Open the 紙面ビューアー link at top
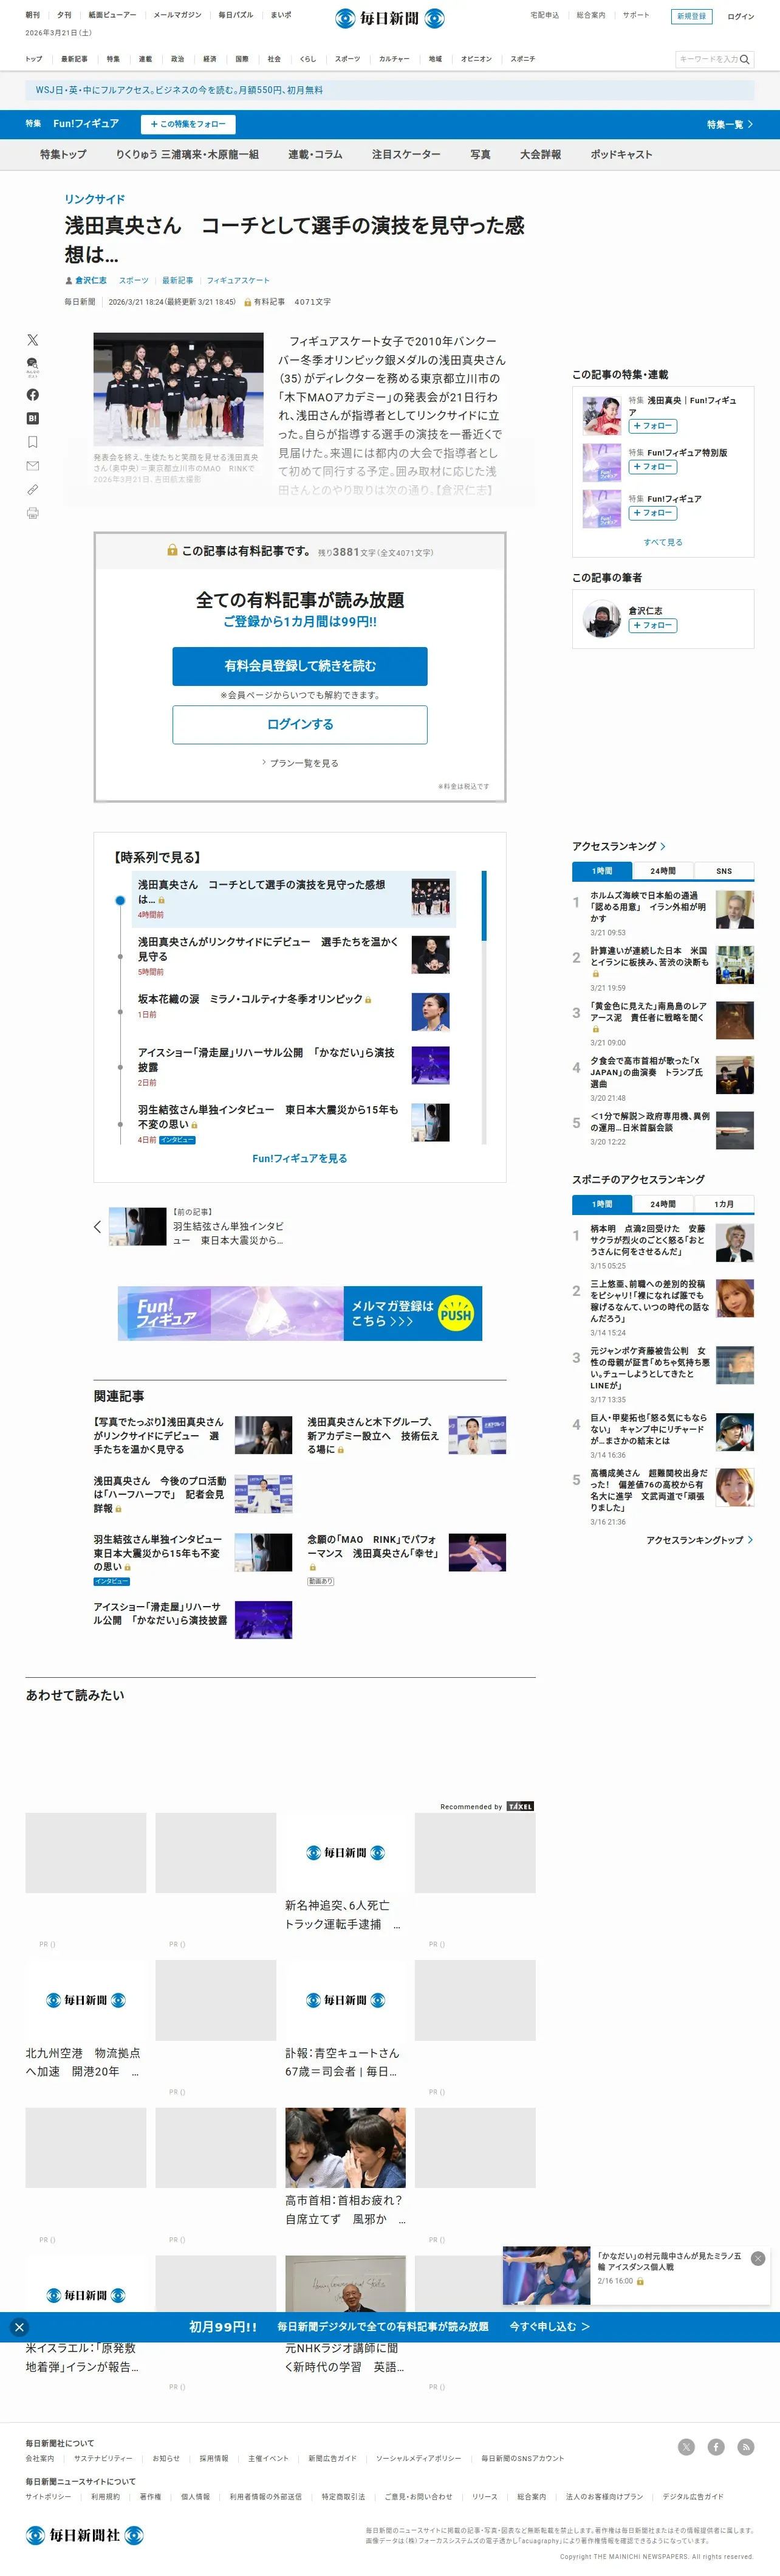This screenshot has width=780, height=2576. pos(112,15)
